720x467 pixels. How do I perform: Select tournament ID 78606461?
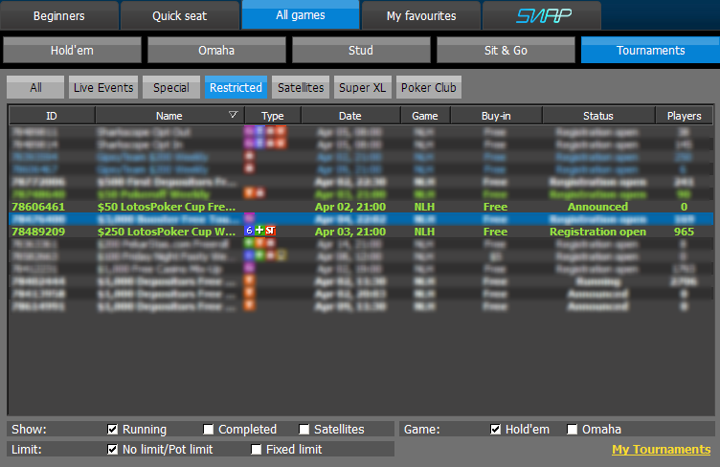click(x=38, y=207)
